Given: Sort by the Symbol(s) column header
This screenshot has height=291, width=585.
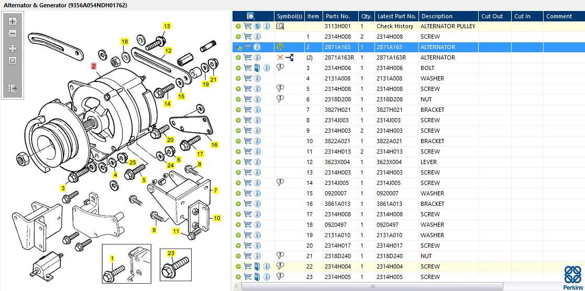Looking at the screenshot, I should 290,16.
